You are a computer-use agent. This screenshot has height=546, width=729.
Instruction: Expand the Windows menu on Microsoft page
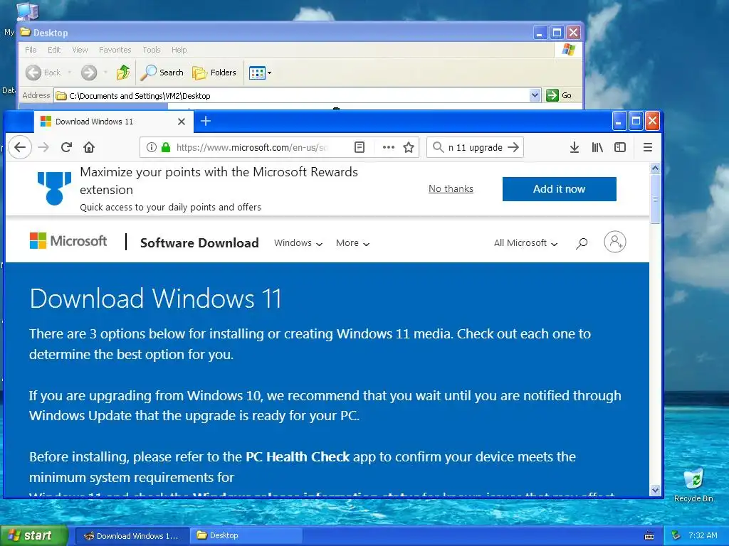tap(298, 243)
